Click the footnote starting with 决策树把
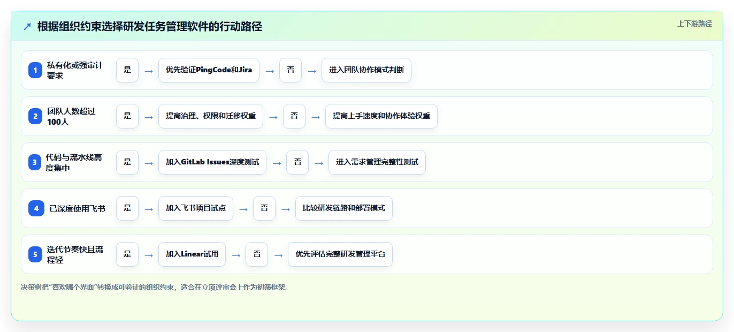734x332 pixels. pyautogui.click(x=156, y=287)
